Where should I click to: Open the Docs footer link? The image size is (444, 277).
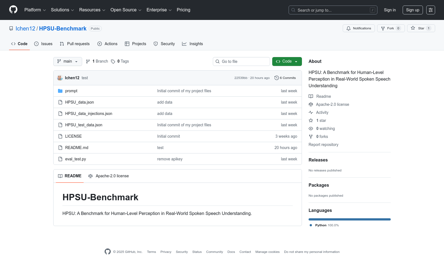pos(231,252)
